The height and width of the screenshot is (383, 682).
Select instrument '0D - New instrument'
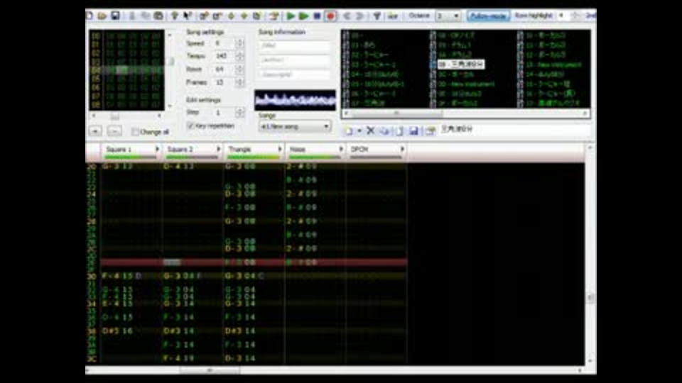point(466,84)
